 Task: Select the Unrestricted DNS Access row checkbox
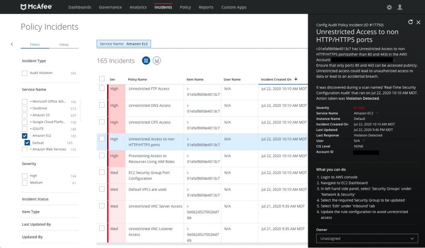point(102,105)
